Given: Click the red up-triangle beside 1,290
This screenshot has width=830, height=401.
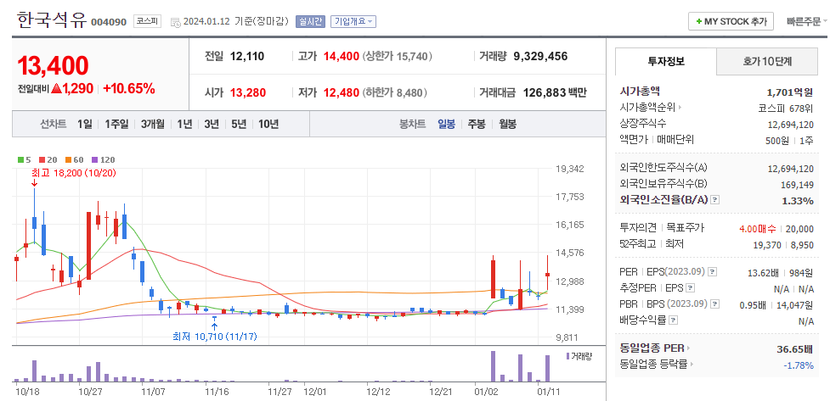Looking at the screenshot, I should (x=56, y=89).
